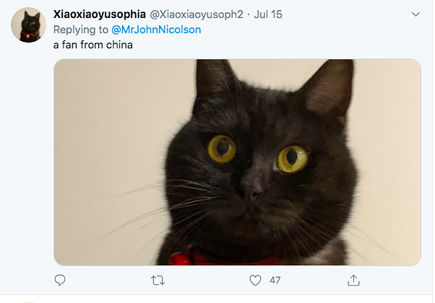Click the cat's left ear in photo

(x=215, y=83)
